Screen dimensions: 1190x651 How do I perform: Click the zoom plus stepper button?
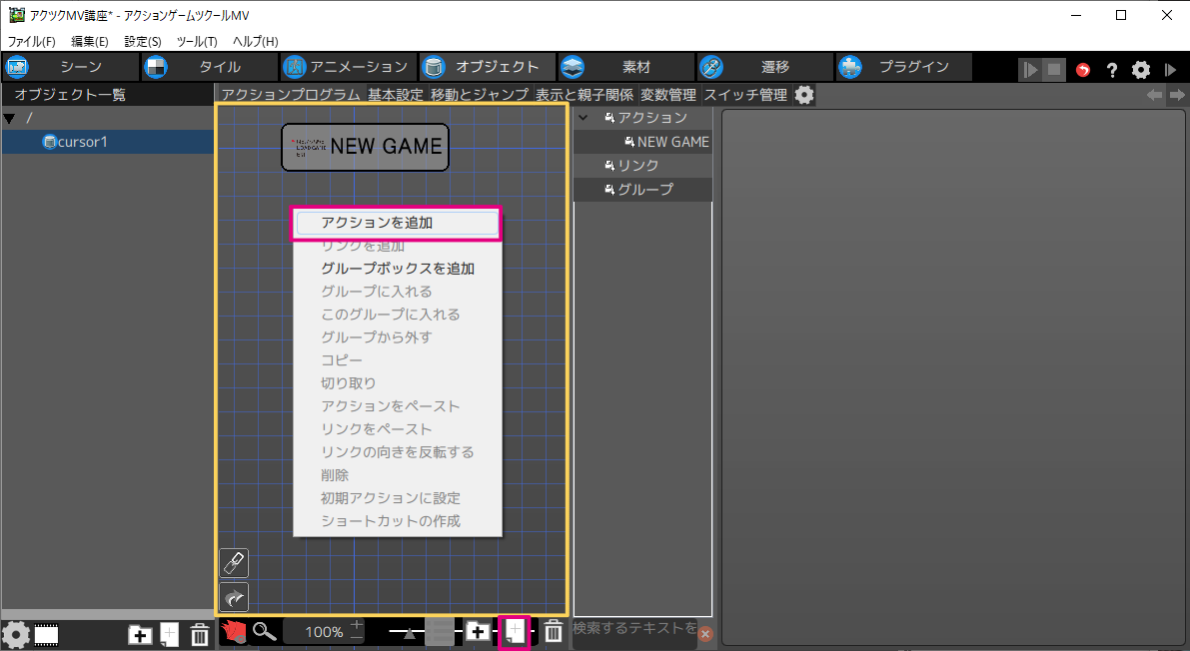(357, 625)
